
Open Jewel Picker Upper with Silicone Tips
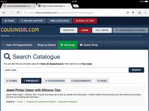coord(33,90)
